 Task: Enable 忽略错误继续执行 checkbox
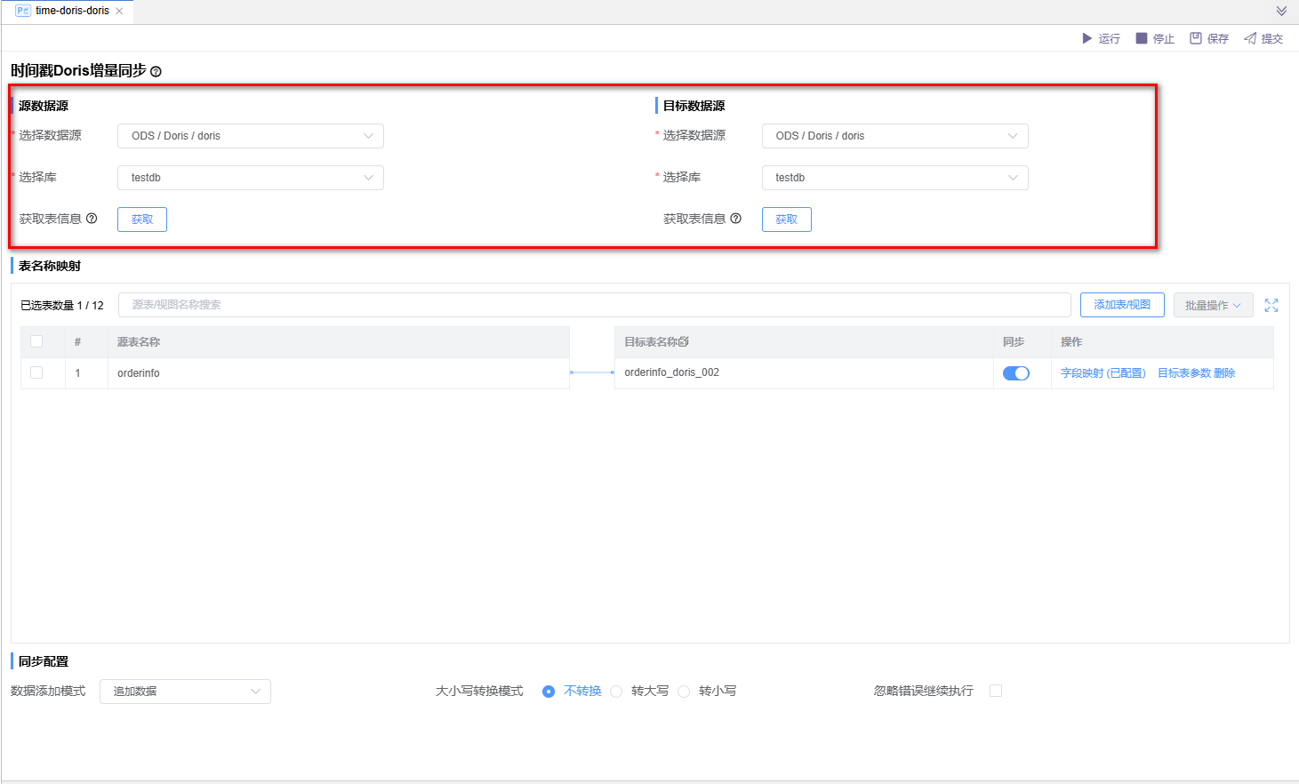coord(996,691)
